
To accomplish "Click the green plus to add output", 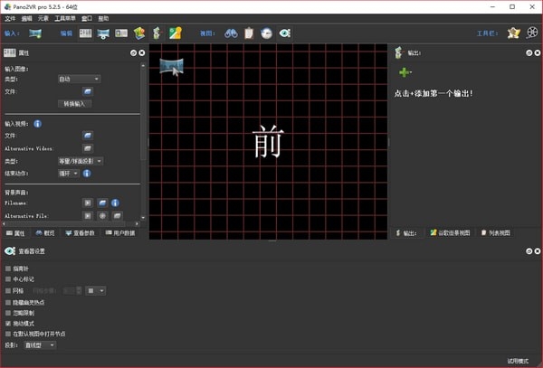I will pos(405,72).
